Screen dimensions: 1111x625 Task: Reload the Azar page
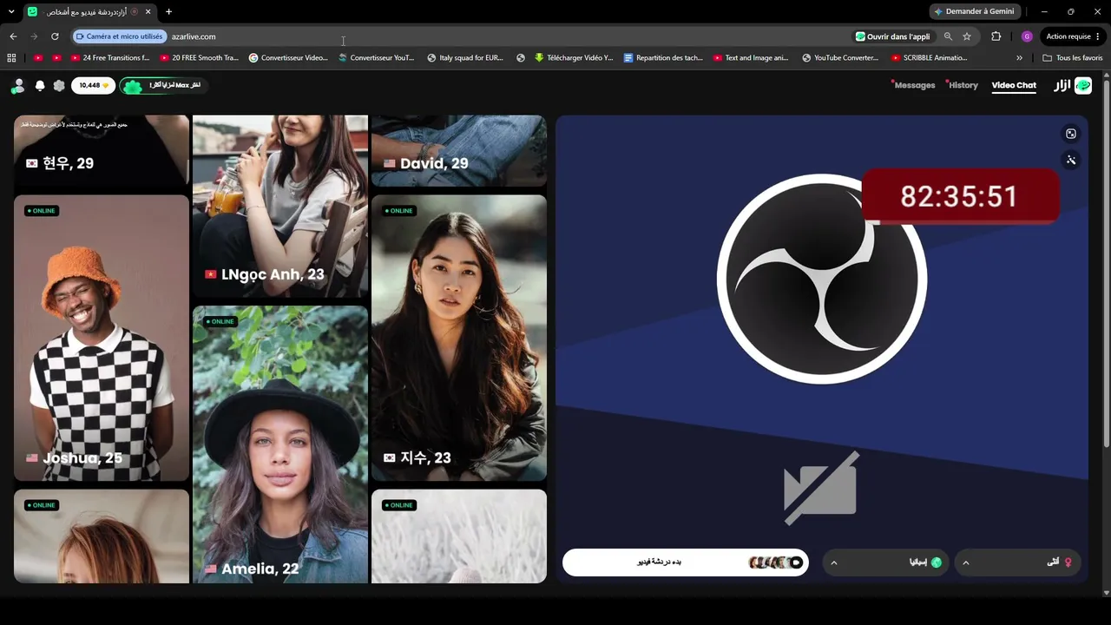(55, 36)
